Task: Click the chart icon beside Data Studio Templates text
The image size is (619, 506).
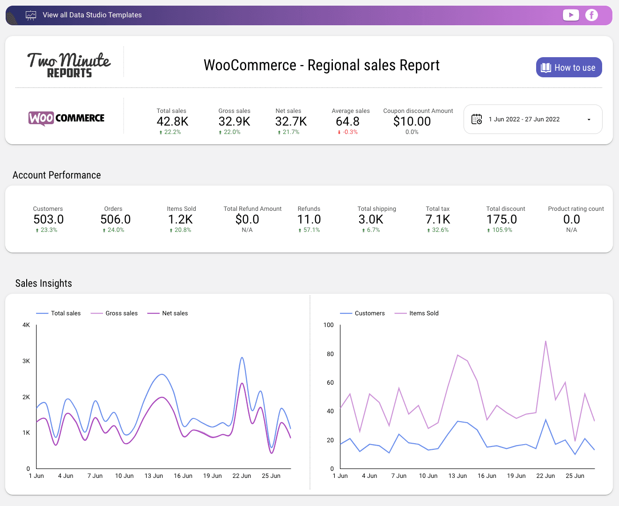Action: (31, 15)
